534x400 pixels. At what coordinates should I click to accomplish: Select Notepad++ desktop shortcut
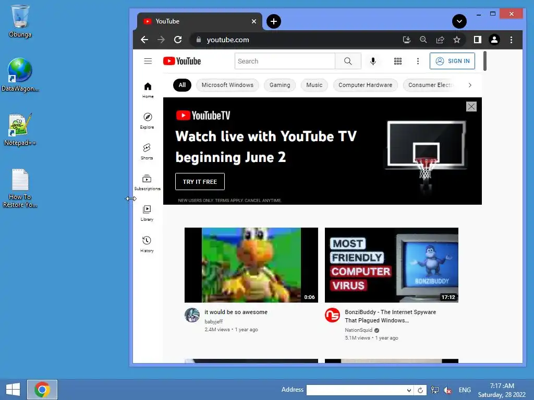(x=20, y=130)
